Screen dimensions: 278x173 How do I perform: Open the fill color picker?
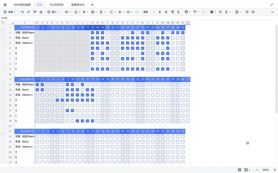point(84,12)
